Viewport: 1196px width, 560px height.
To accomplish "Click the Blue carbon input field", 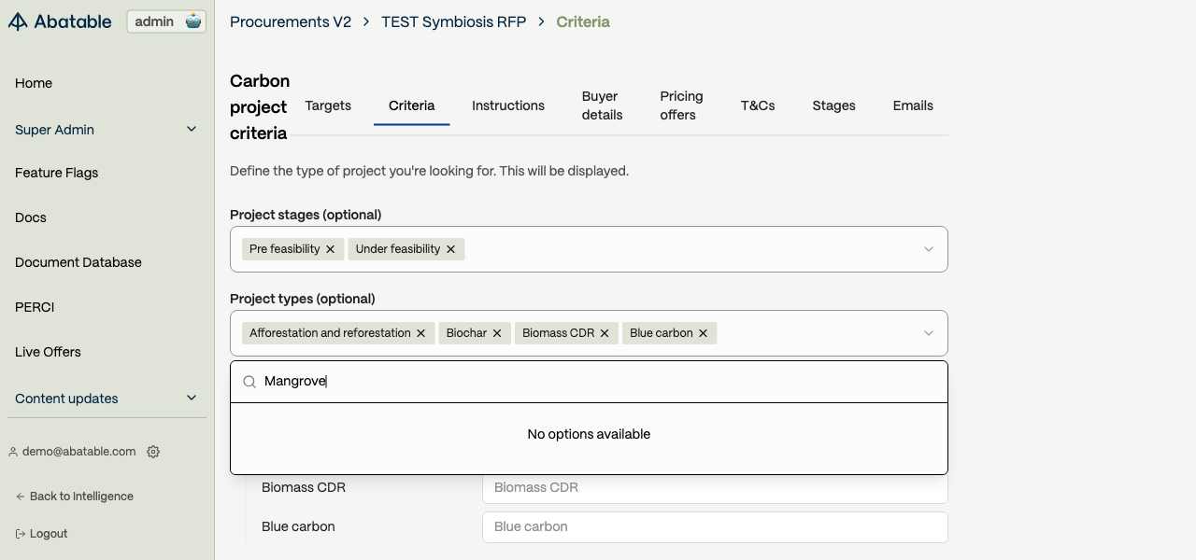I will tap(715, 526).
